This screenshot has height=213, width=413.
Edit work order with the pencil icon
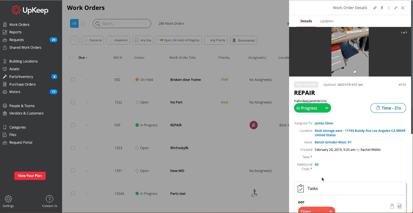[396, 8]
